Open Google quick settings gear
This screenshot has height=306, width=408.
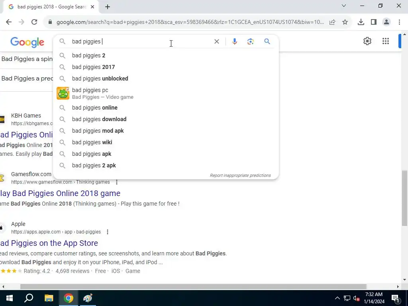(367, 41)
